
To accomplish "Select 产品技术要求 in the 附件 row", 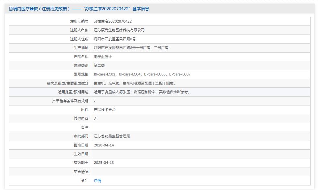I will coord(105,110).
